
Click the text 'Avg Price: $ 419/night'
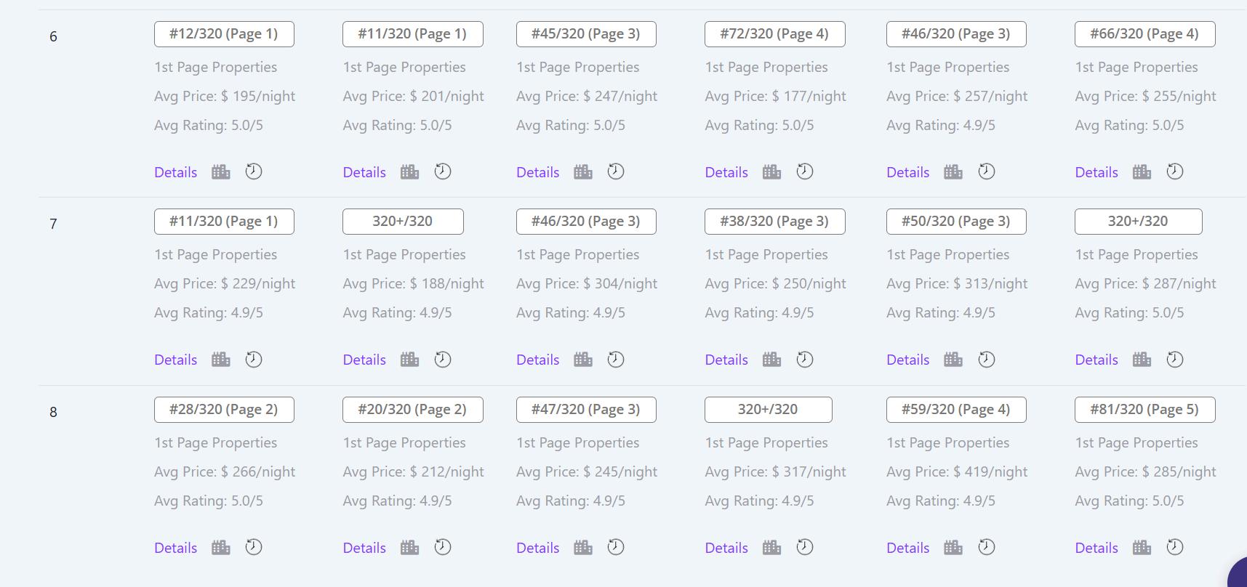(957, 471)
